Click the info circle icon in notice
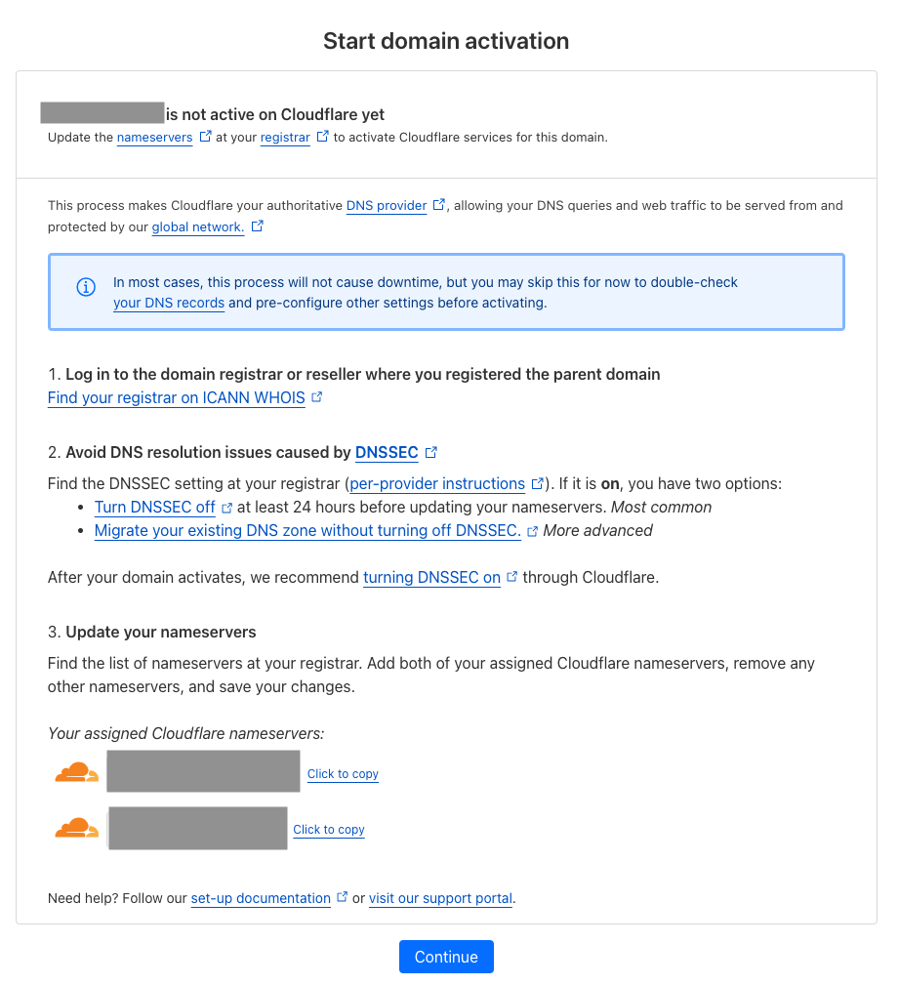The image size is (898, 985). coord(86,287)
